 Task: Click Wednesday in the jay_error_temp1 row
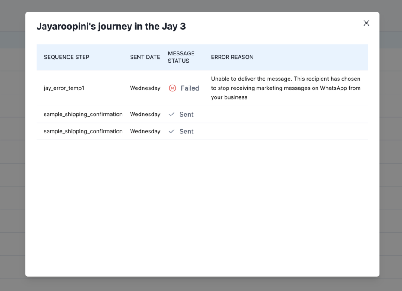(145, 88)
